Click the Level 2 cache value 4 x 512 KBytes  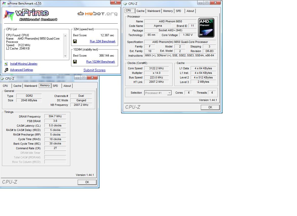(203, 77)
